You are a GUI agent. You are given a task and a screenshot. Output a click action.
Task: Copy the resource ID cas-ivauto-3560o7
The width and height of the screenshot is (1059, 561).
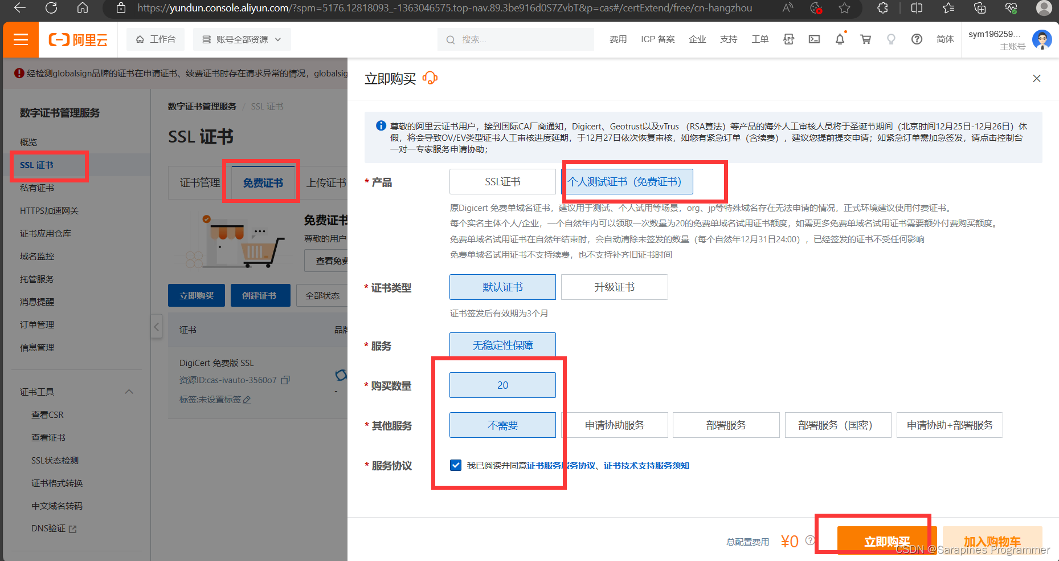286,380
